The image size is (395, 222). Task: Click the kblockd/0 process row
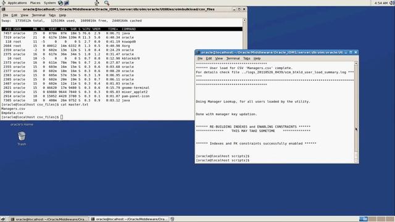coord(70,59)
